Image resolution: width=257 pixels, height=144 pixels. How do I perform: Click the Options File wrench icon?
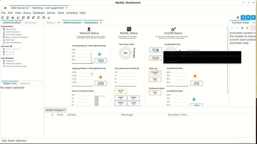4,54
